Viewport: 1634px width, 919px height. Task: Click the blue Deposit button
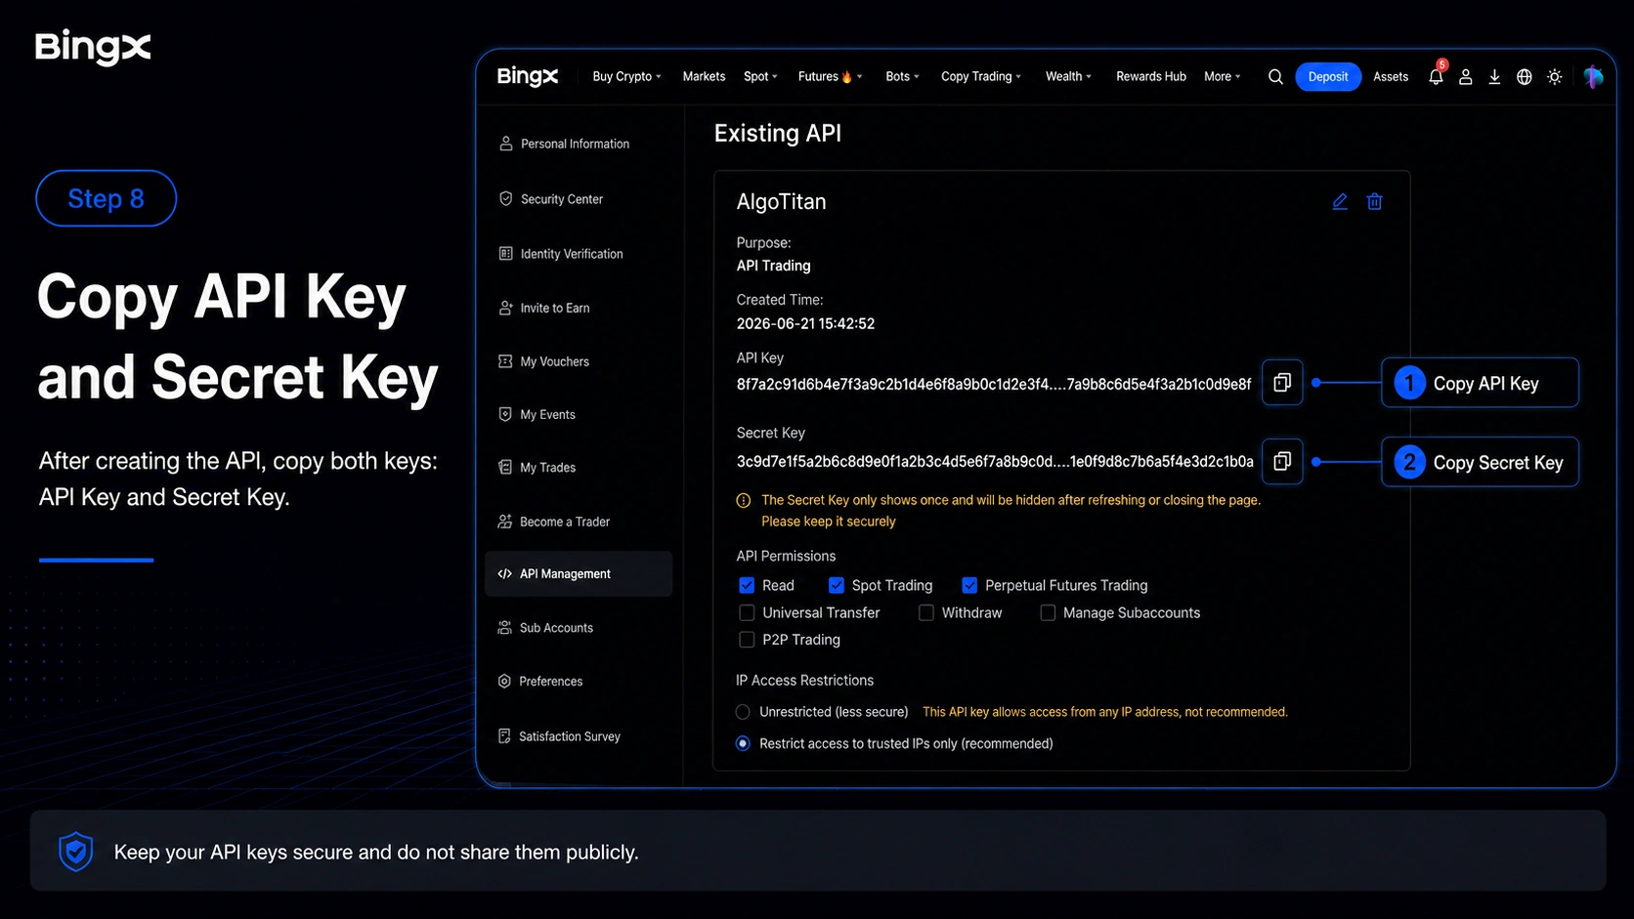(x=1328, y=76)
